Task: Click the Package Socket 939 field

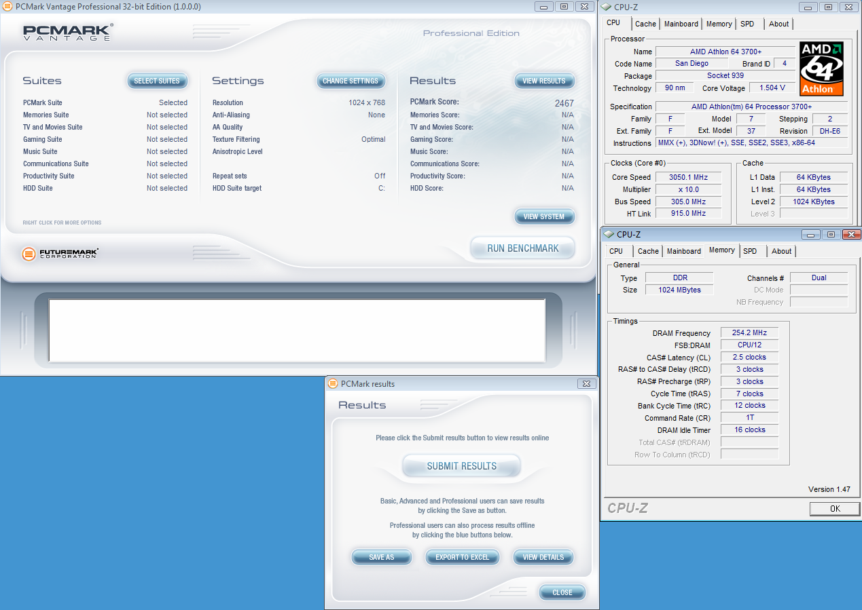Action: pos(725,75)
